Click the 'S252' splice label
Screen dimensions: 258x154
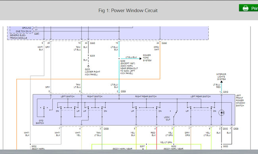[174, 146]
